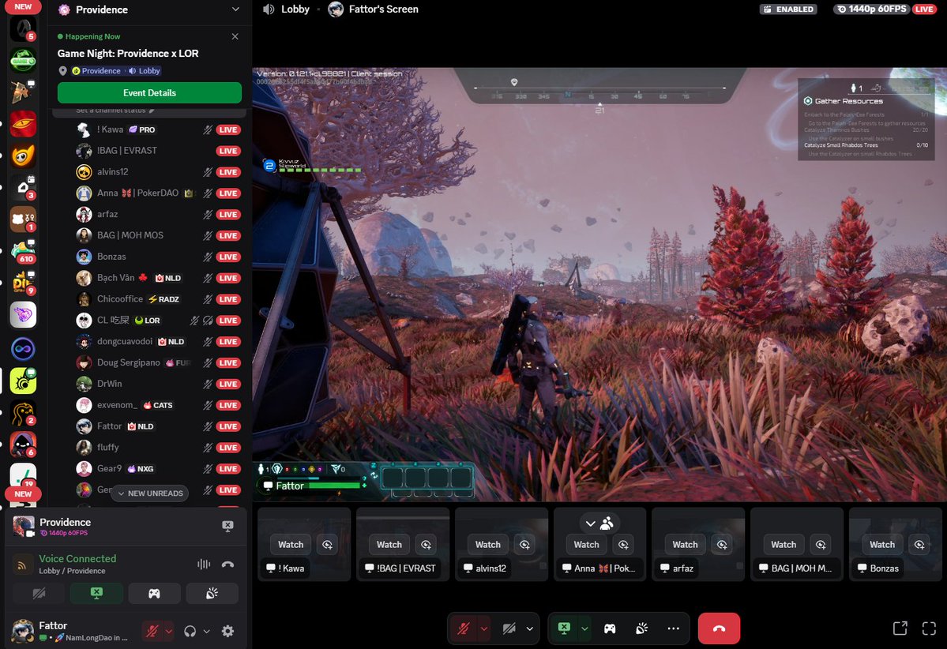Image resolution: width=947 pixels, height=649 pixels.
Task: Open server icon with 610 badge
Action: [x=23, y=250]
